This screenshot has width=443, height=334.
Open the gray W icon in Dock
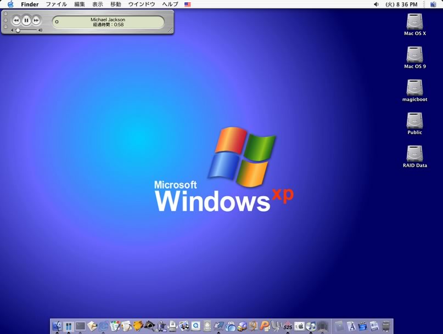(x=276, y=326)
